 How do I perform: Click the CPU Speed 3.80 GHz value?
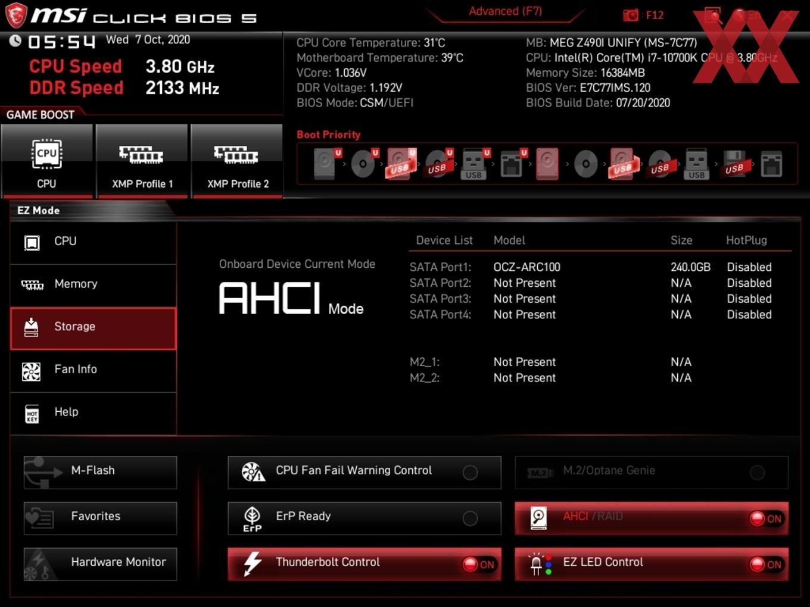tap(180, 67)
